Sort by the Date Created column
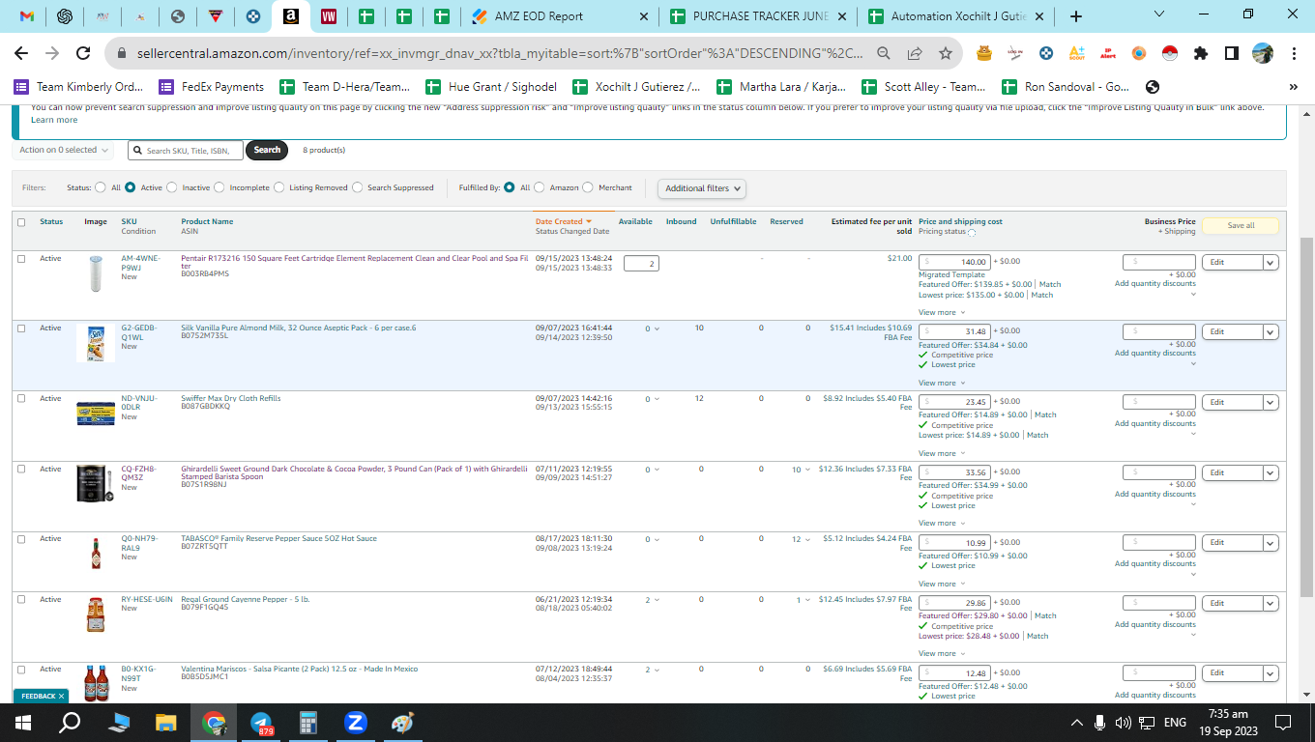The width and height of the screenshot is (1315, 742). (563, 221)
